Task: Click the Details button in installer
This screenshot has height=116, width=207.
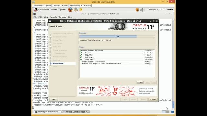Action: click(x=140, y=82)
